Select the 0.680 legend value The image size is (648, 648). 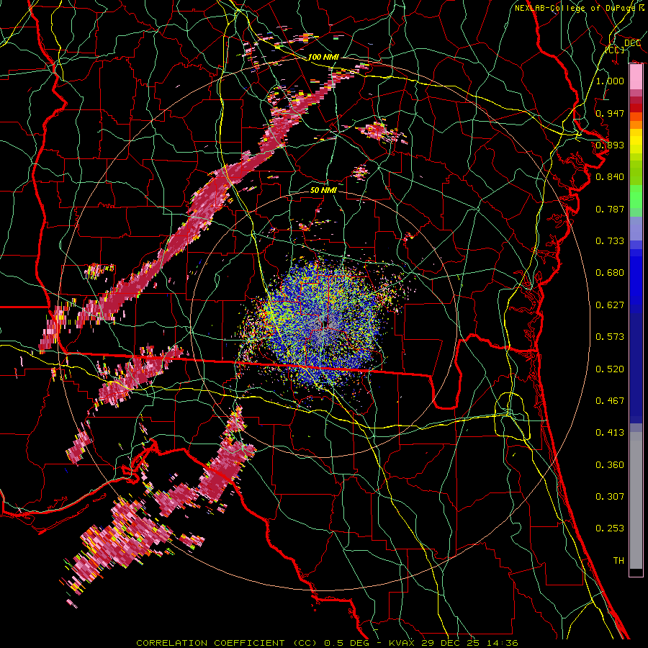tap(610, 273)
